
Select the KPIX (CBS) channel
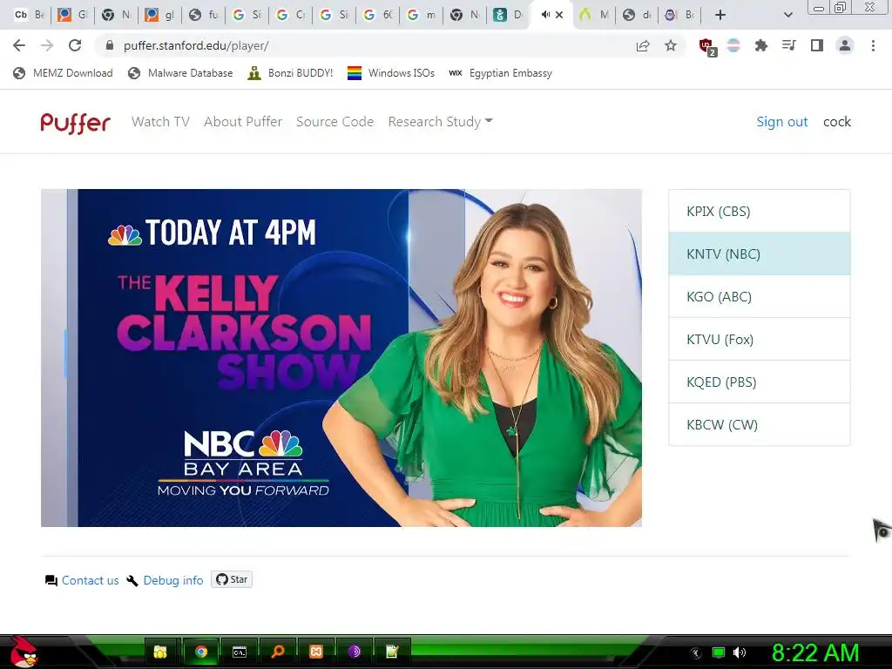point(760,211)
